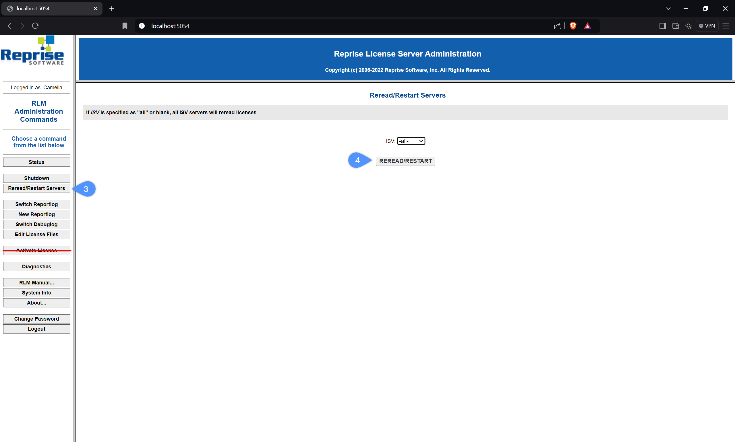Open a new tab
Image resolution: width=735 pixels, height=442 pixels.
pyautogui.click(x=112, y=9)
